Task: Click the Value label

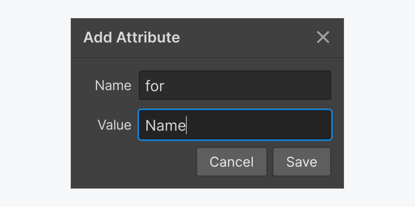Action: click(x=114, y=125)
